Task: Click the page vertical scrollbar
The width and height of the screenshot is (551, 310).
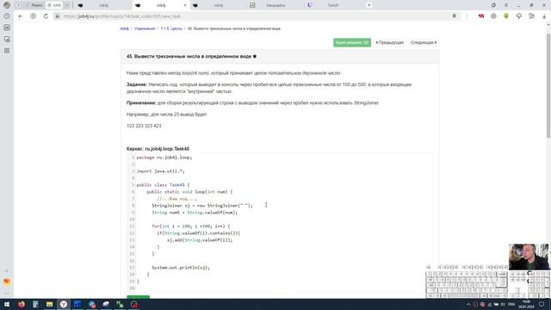Action: pyautogui.click(x=548, y=85)
